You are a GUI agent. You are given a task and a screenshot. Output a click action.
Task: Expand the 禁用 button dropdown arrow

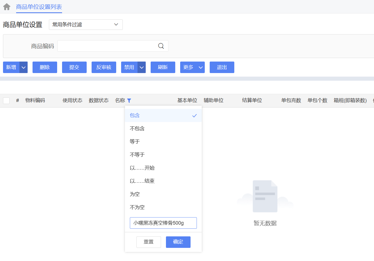click(x=142, y=67)
